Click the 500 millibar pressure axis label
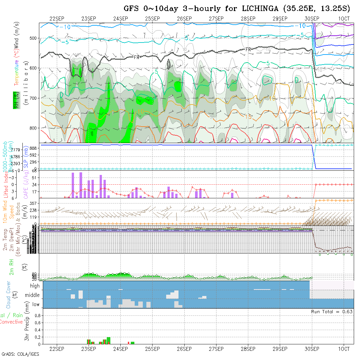The height and width of the screenshot is (357, 357). pos(34,38)
